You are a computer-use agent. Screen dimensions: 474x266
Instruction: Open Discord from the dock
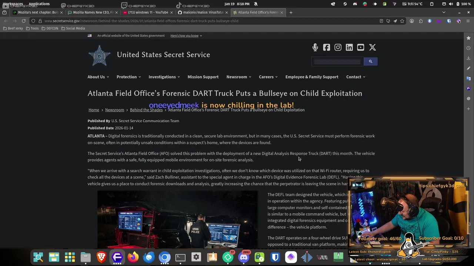(x=244, y=257)
